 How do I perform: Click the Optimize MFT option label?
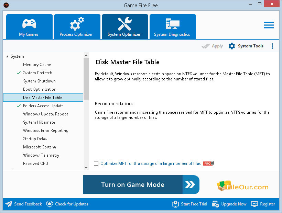tap(151, 164)
